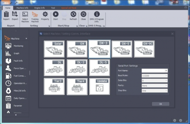The height and width of the screenshot is (124, 190).
Task: Pick the DX-9C excavator tile
Action: [144, 49]
